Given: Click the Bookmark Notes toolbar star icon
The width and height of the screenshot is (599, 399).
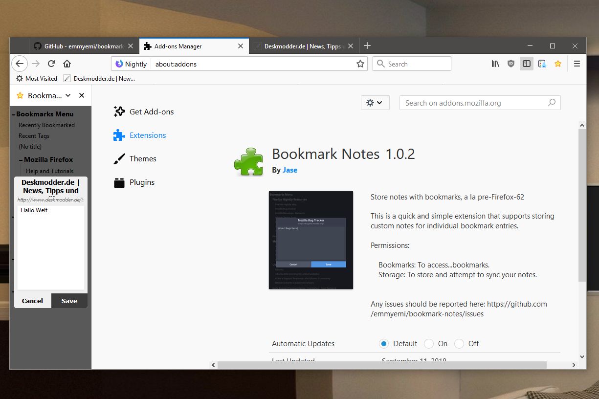Looking at the screenshot, I should (558, 64).
